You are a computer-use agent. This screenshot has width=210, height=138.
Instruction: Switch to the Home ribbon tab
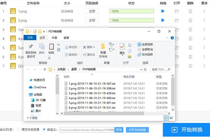(x=42, y=38)
